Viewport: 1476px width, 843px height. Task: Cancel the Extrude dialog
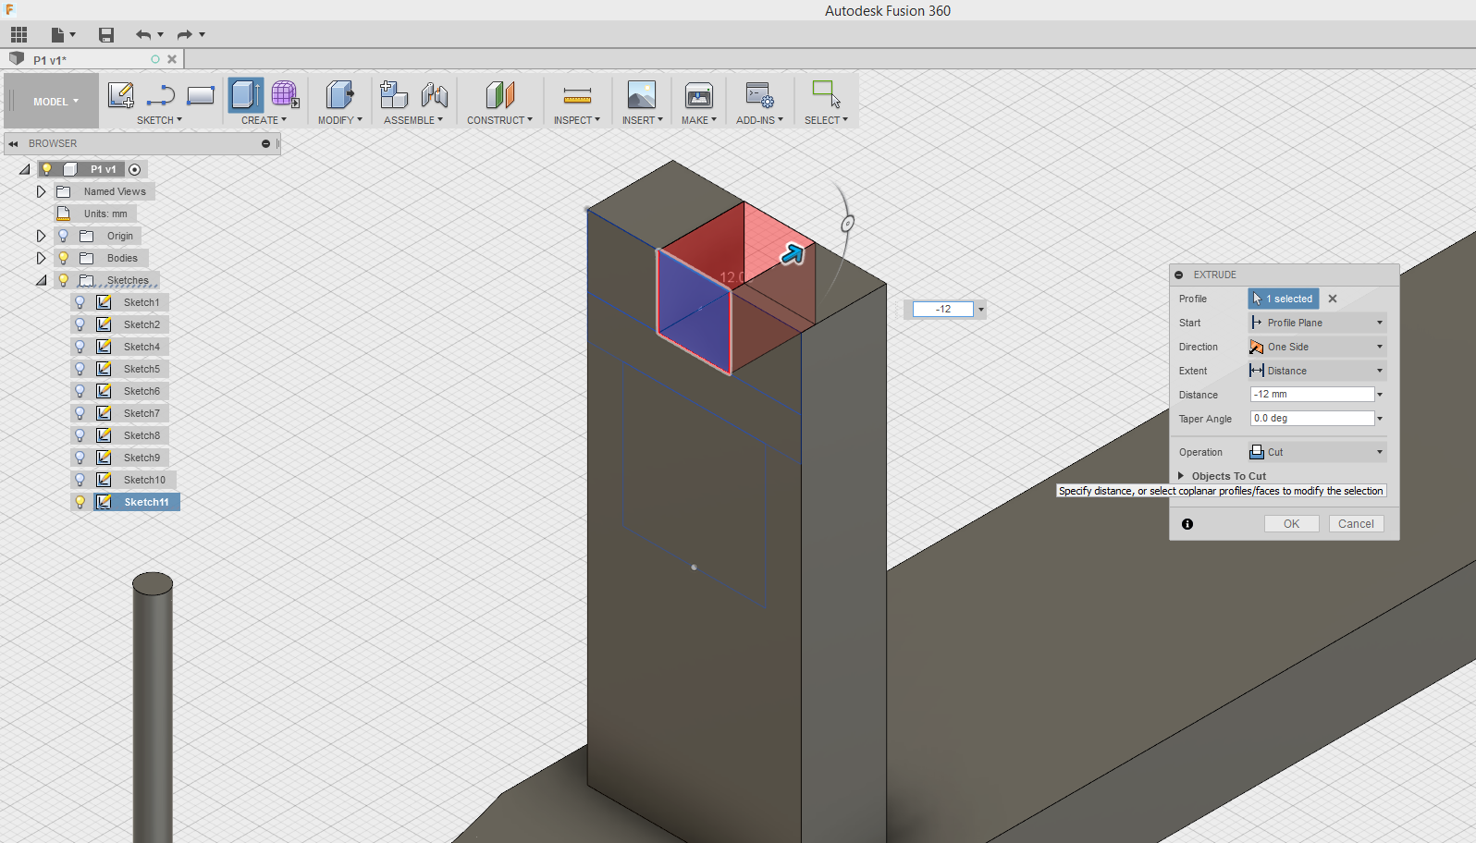click(1356, 524)
